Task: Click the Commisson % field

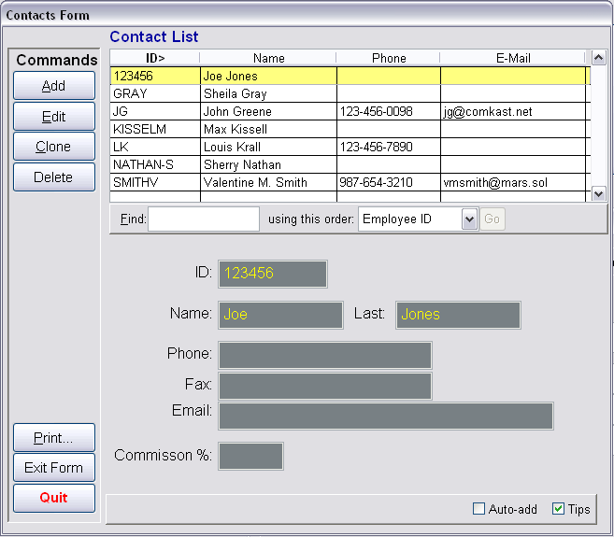Action: tap(250, 456)
